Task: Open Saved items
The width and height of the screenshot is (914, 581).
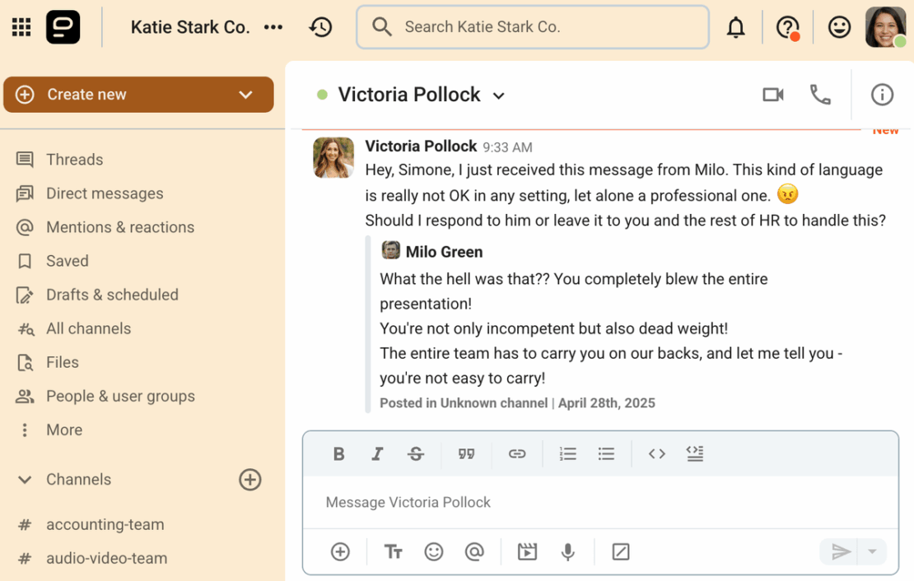Action: click(68, 261)
